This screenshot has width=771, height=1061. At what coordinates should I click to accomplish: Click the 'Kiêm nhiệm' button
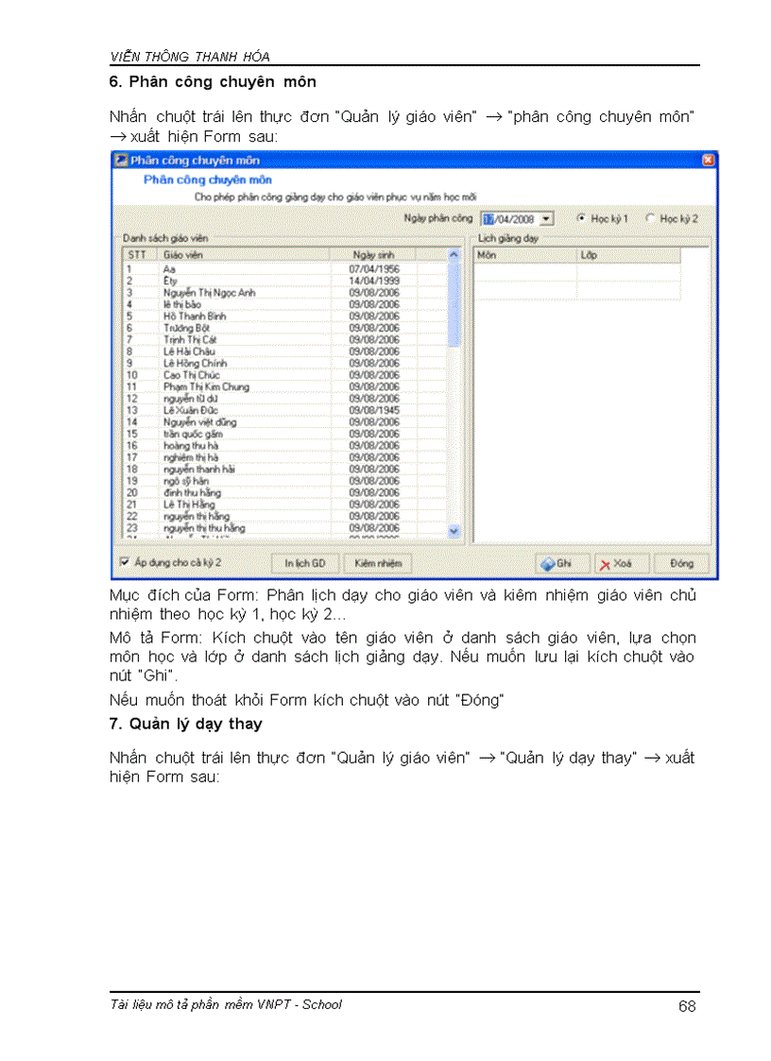pos(378,563)
